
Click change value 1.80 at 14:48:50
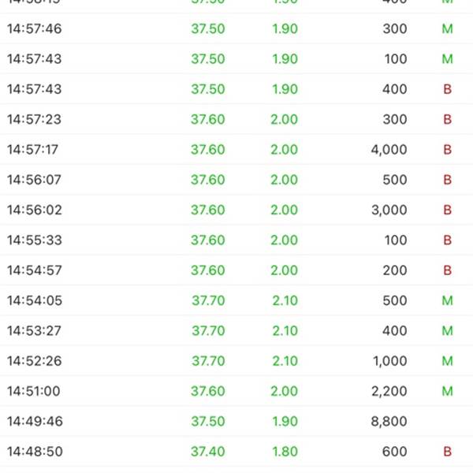click(285, 452)
